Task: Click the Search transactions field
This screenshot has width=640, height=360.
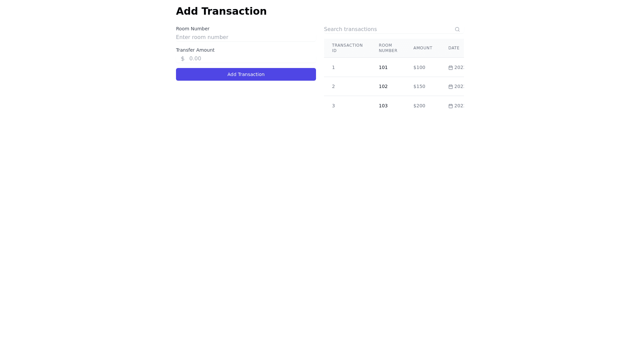Action: (387, 29)
